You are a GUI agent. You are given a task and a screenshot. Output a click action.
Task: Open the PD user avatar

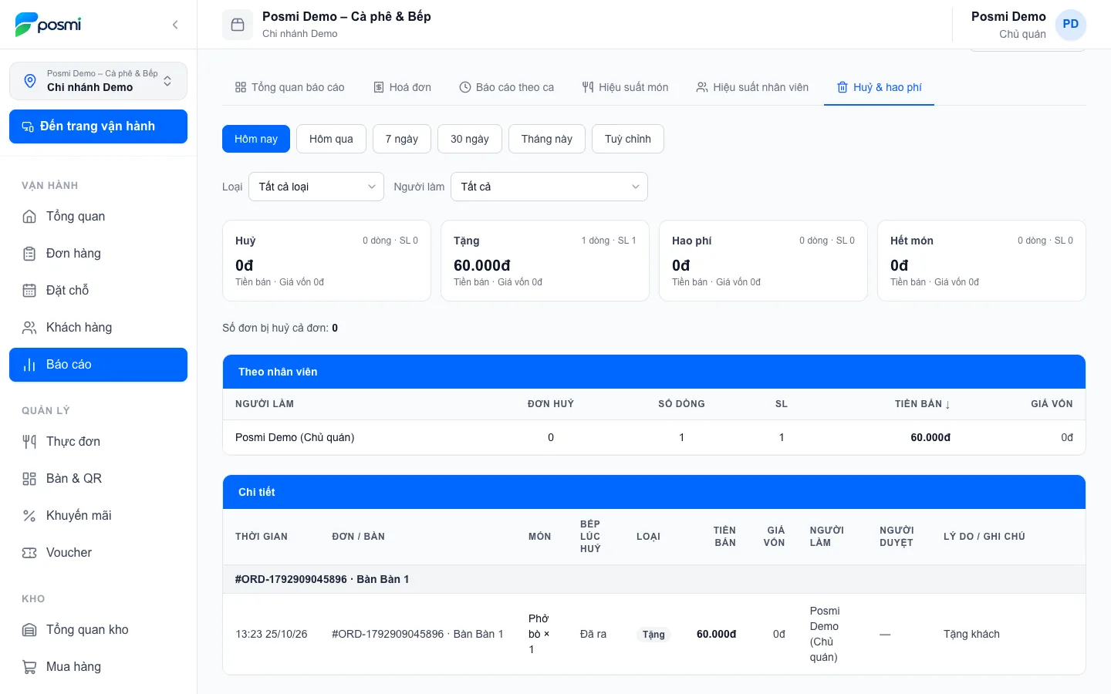click(1070, 25)
